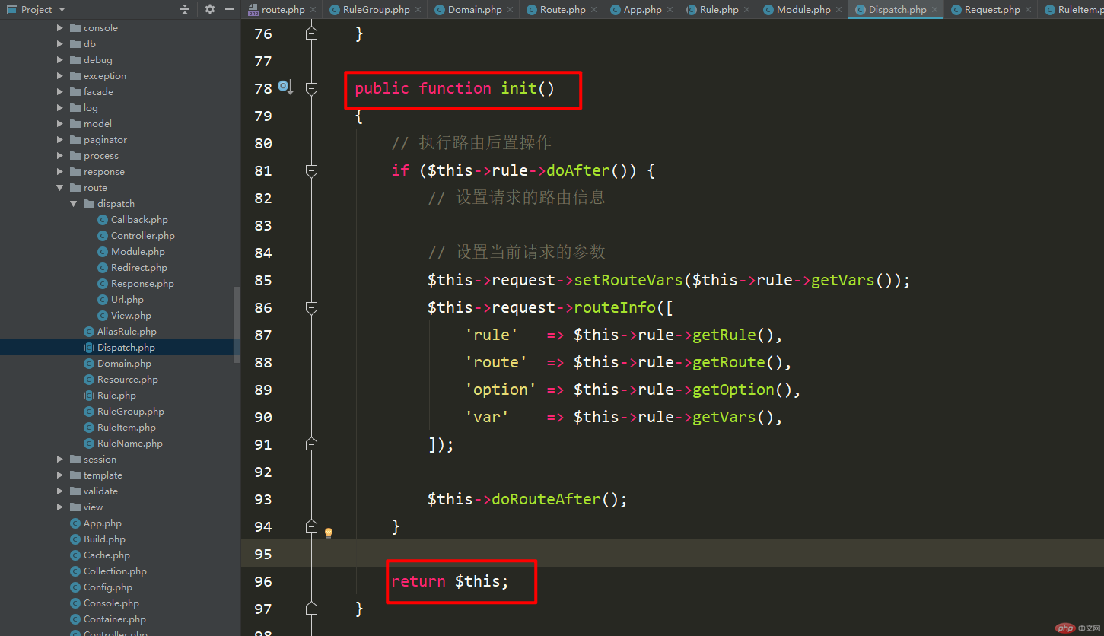Open Config.php in the project tree

click(x=101, y=587)
